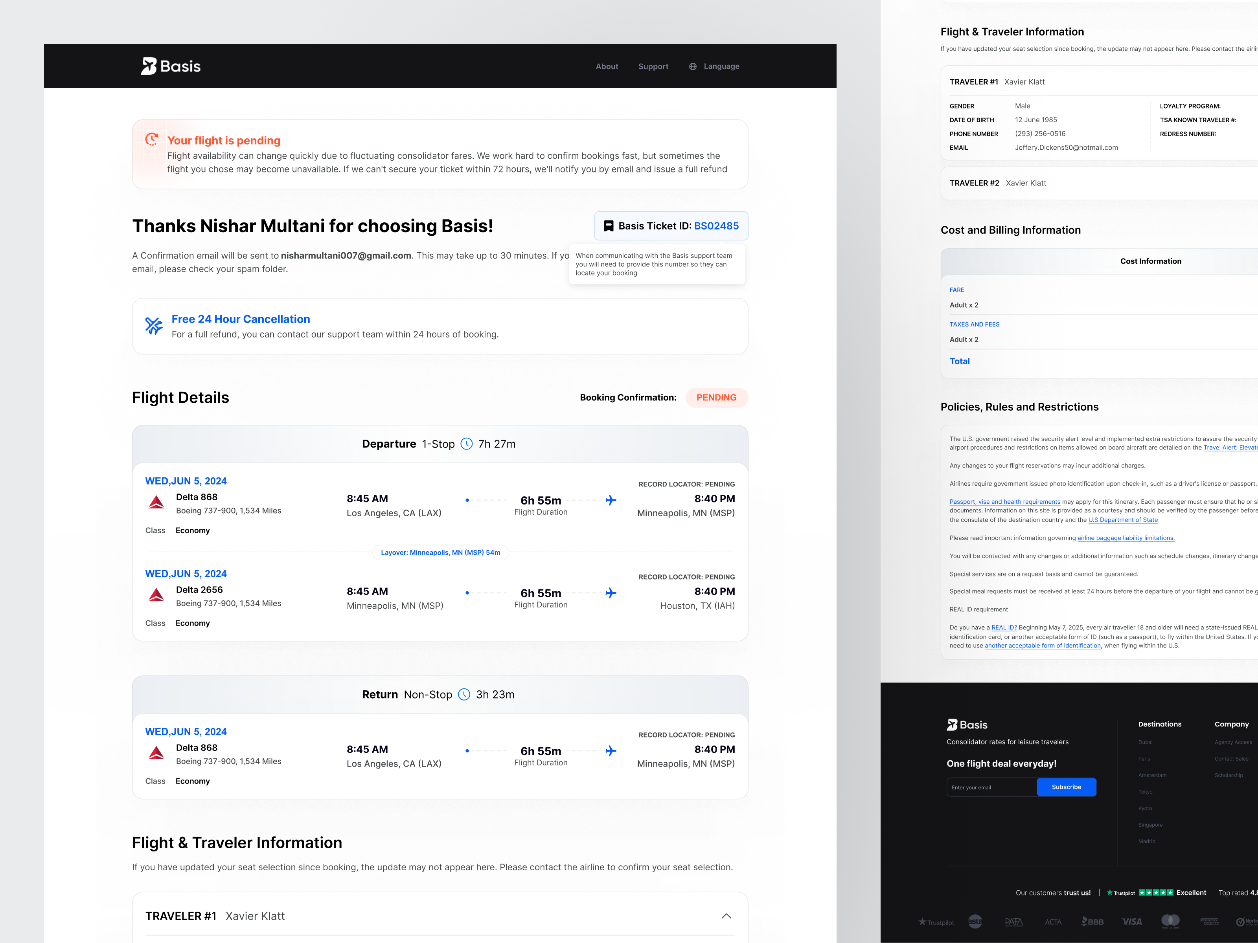Screen dimensions: 1258x943
Task: Open the Scholarship footer link
Action: (1229, 775)
